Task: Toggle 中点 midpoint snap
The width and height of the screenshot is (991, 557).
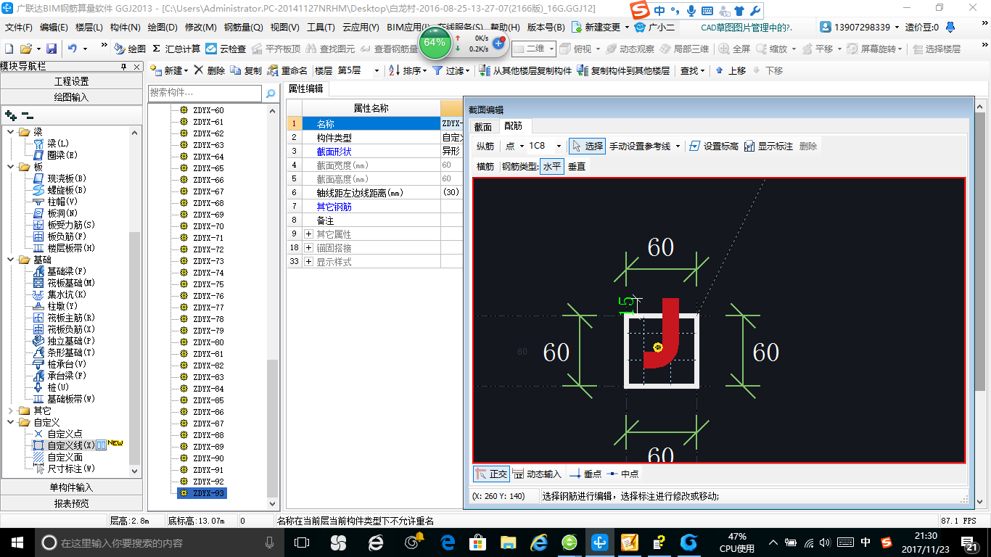Action: click(x=622, y=474)
